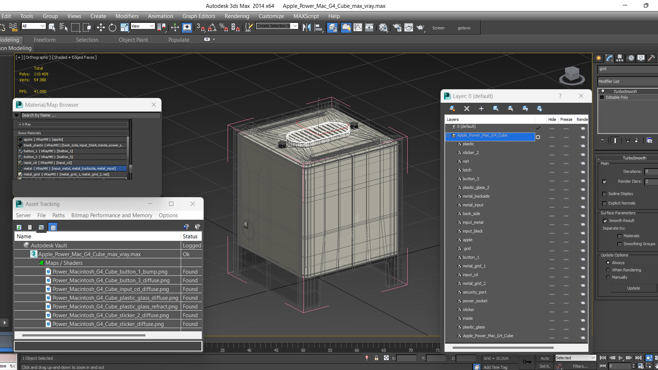The image size is (658, 370).
Task: Click the Layer dialog horizontal scrollbar
Action: [503, 348]
